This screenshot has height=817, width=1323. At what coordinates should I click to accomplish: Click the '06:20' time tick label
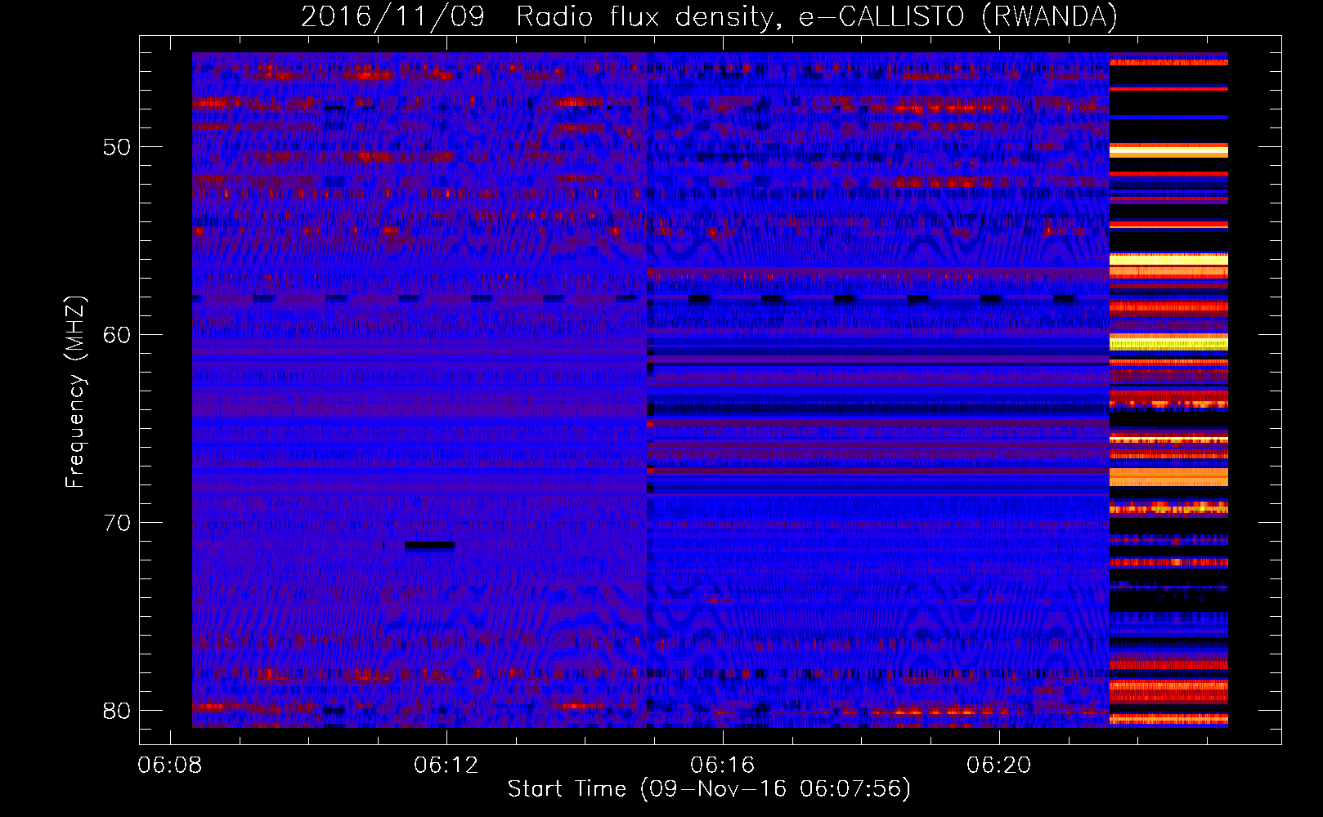(999, 766)
